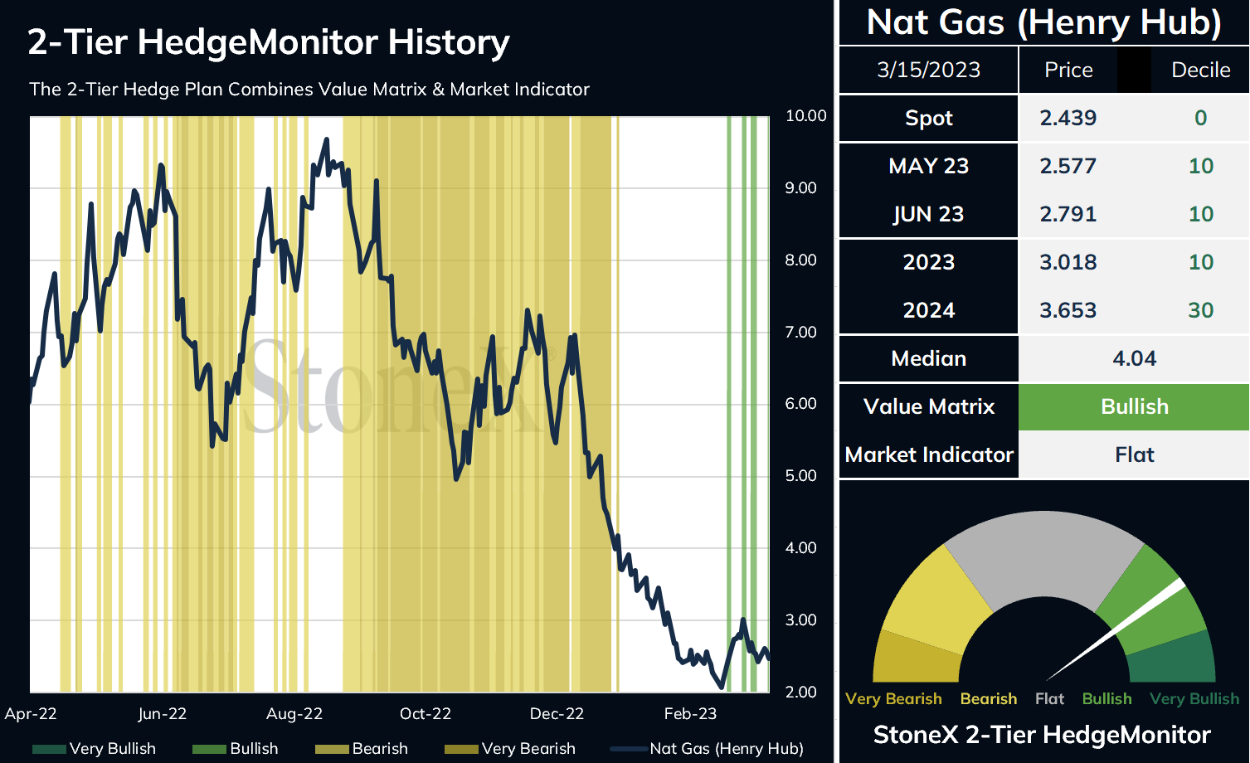Viewport: 1250px width, 763px height.
Task: Click the Aug-22 axis label
Action: (294, 713)
